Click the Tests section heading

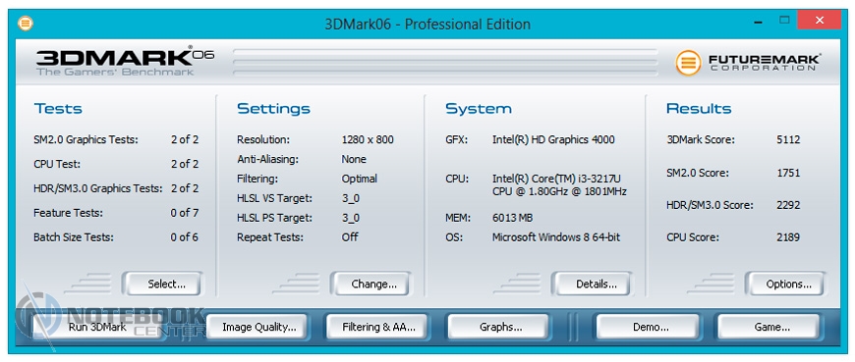click(x=58, y=108)
